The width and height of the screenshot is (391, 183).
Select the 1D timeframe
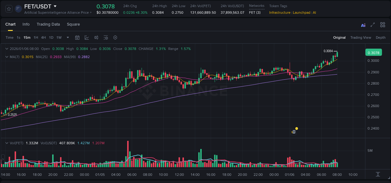coord(51,37)
